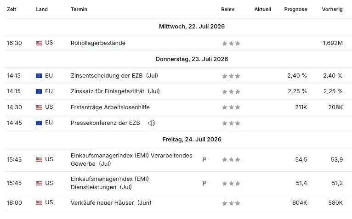
Task: Open Zinssatz für Einlagefazilität event
Action: [115, 91]
